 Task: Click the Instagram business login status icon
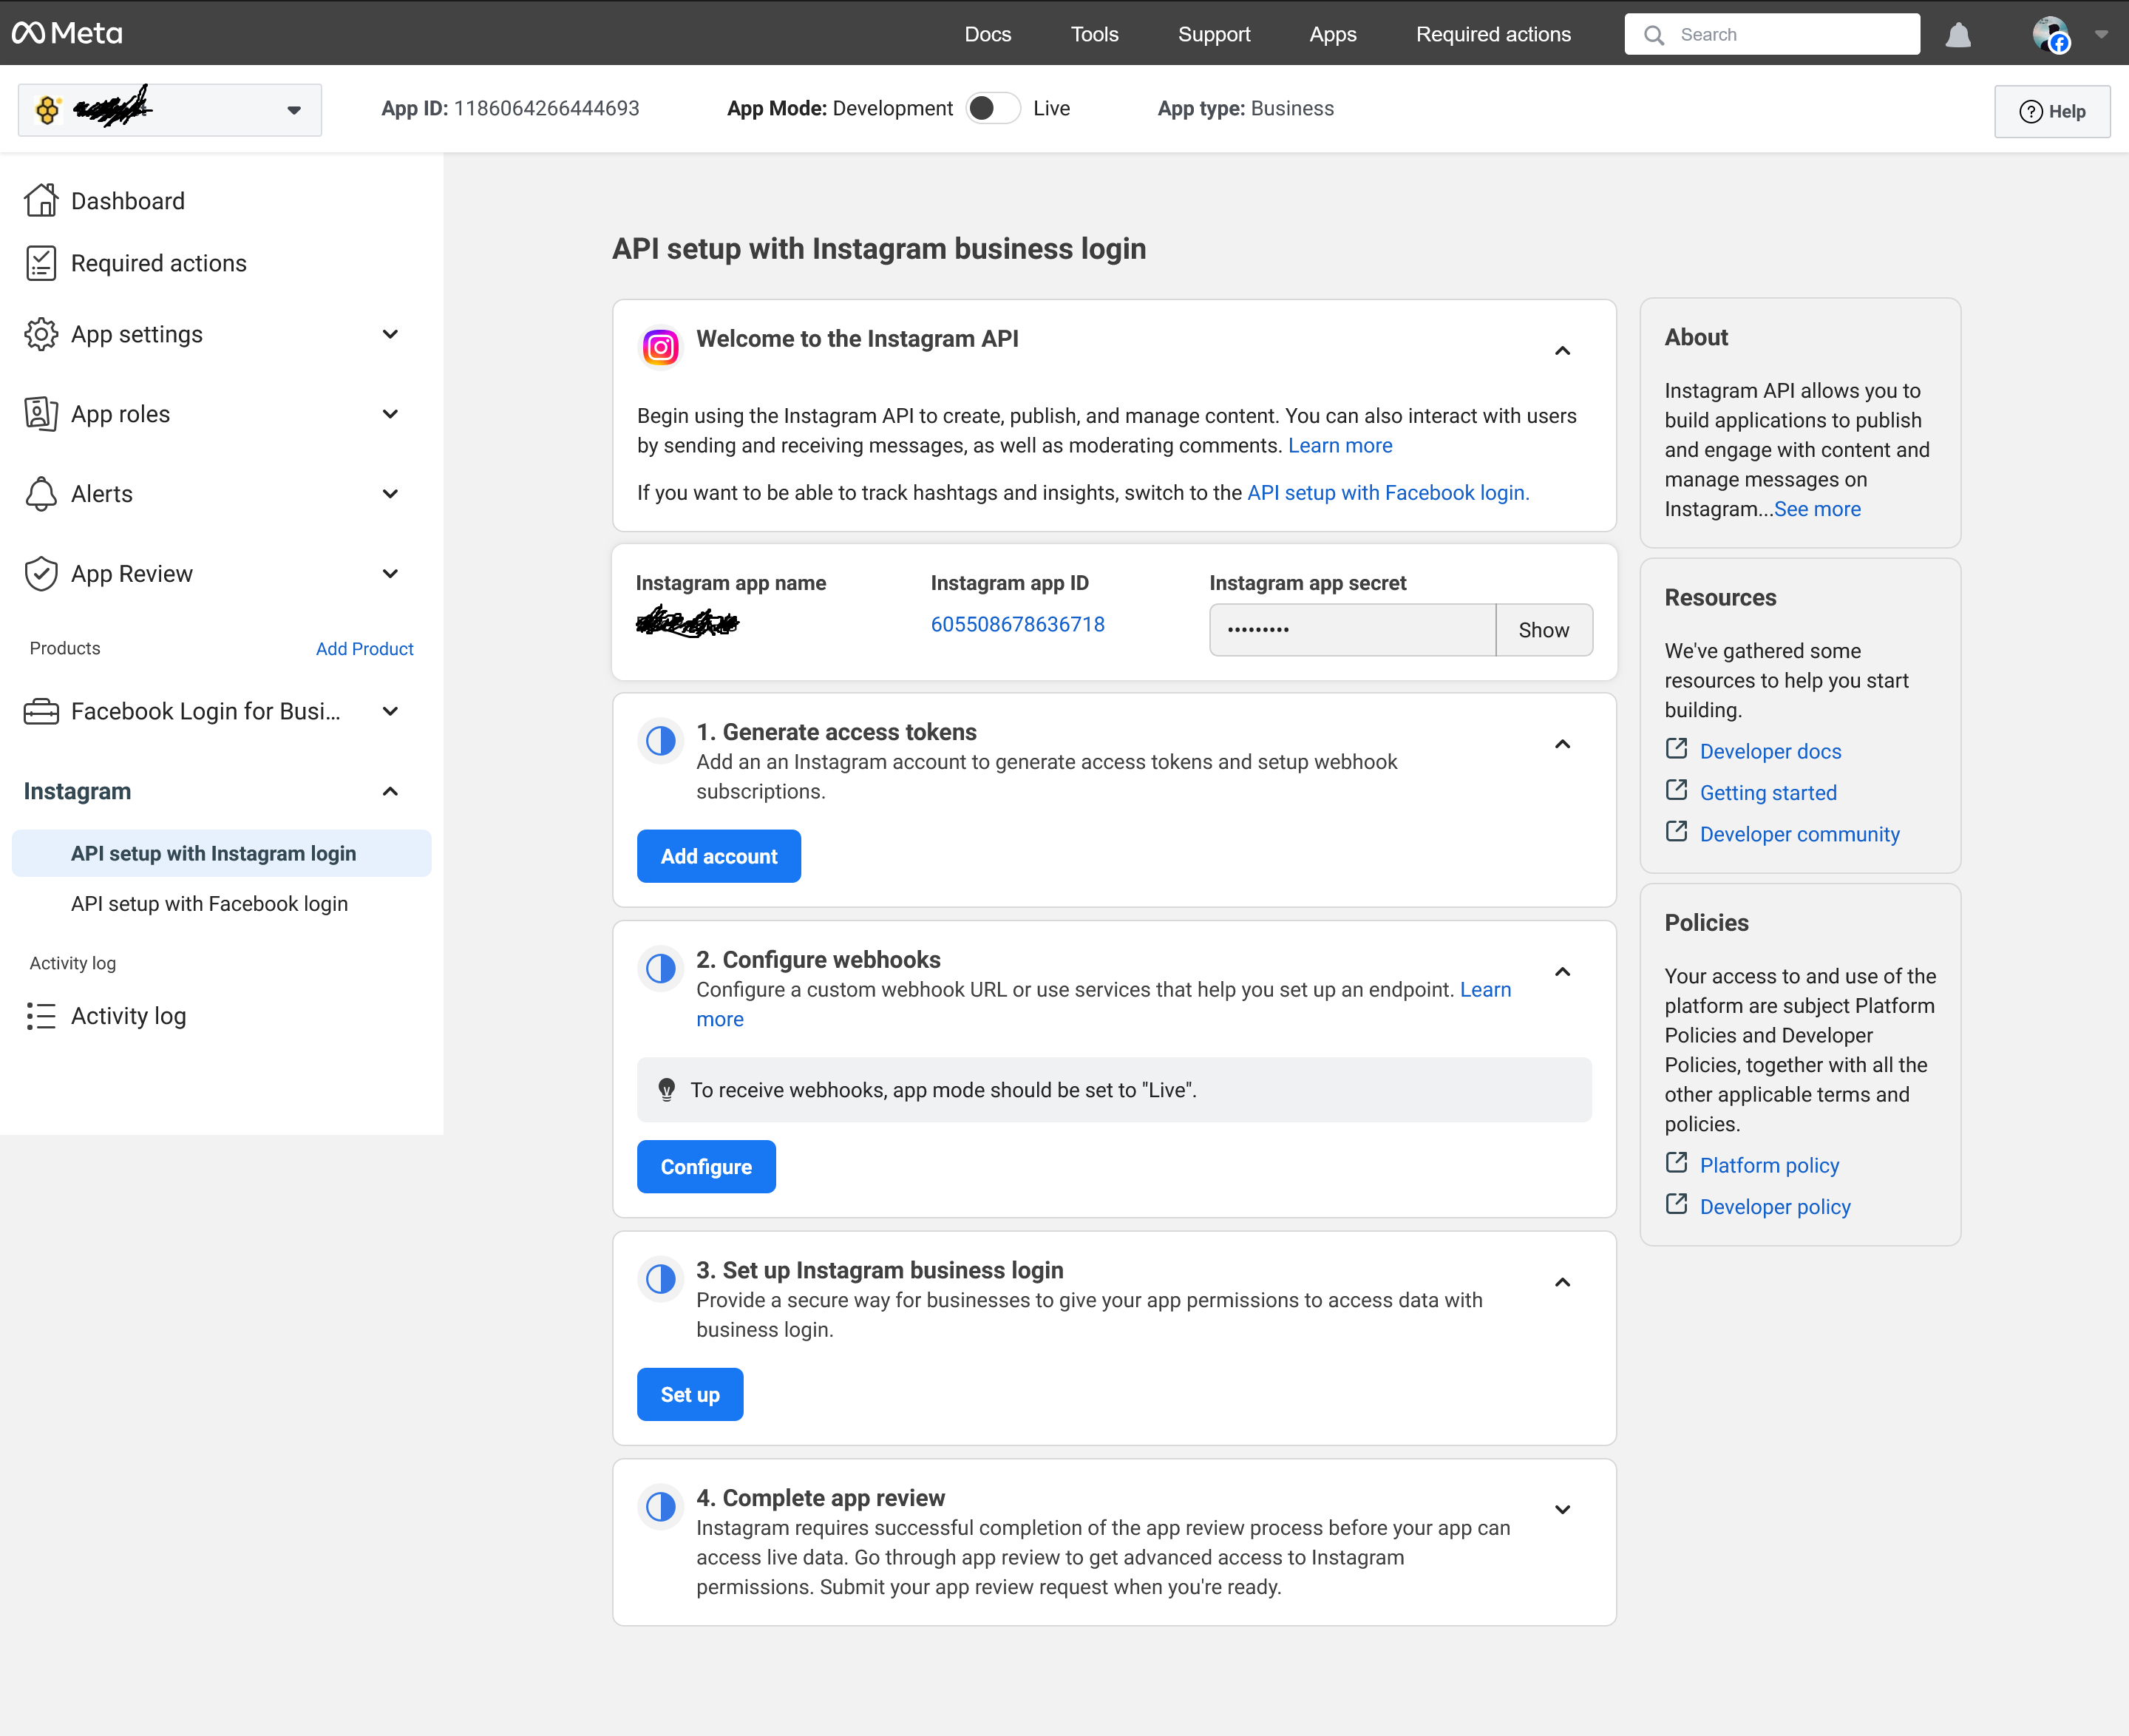click(x=660, y=1279)
